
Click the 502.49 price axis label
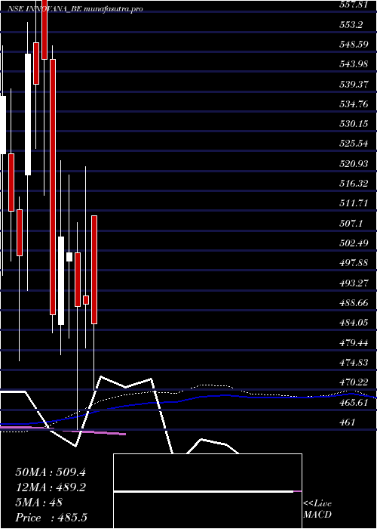pos(354,243)
